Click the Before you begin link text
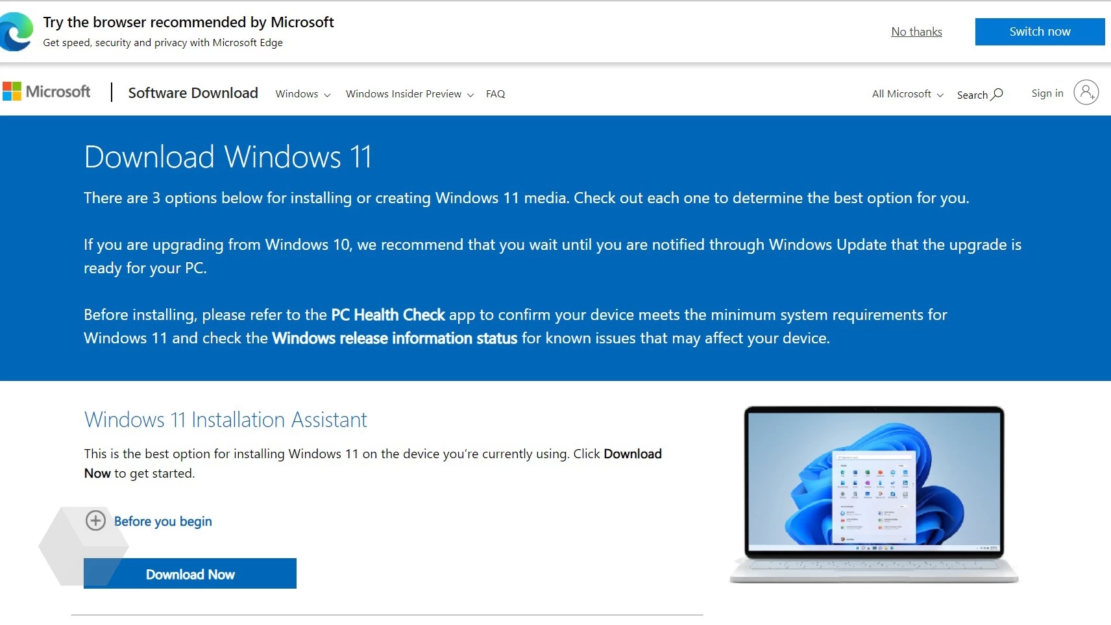 (163, 521)
